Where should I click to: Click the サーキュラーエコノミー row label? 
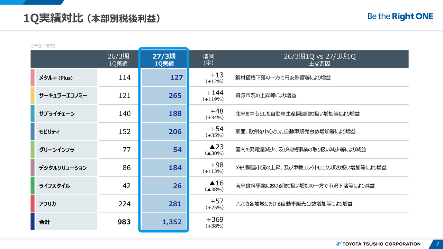pyautogui.click(x=63, y=96)
